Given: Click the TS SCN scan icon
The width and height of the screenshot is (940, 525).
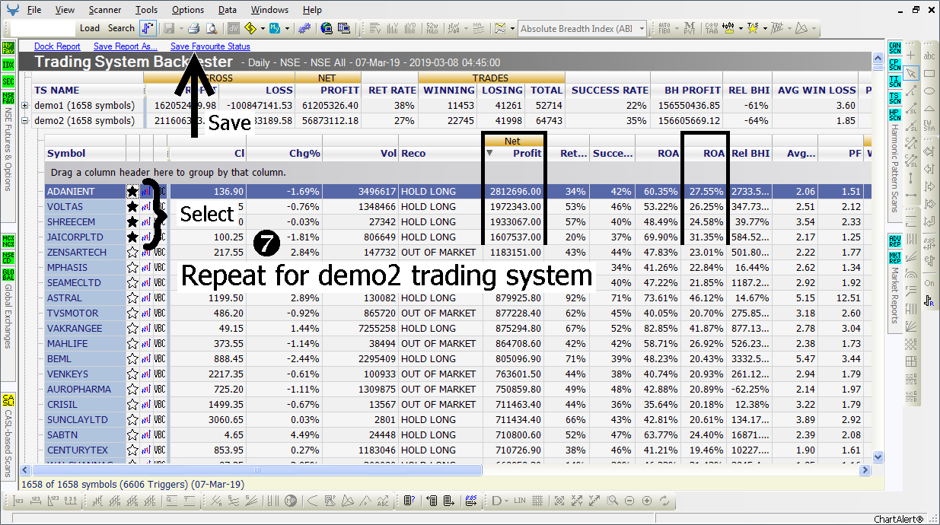Looking at the screenshot, I should pos(894,97).
